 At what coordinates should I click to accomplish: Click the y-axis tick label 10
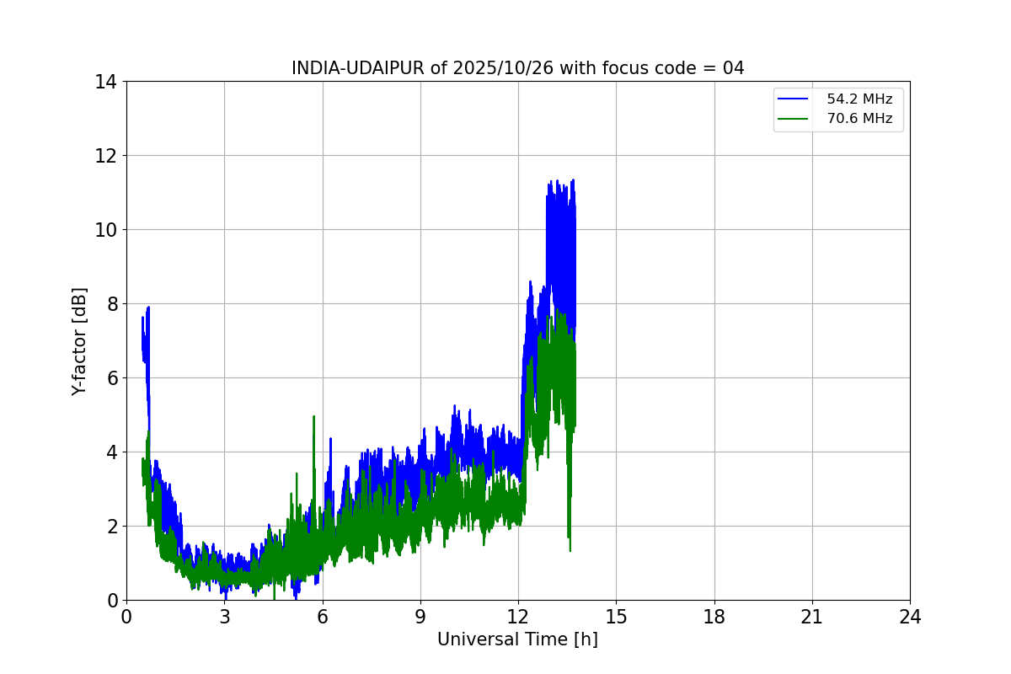coord(104,230)
